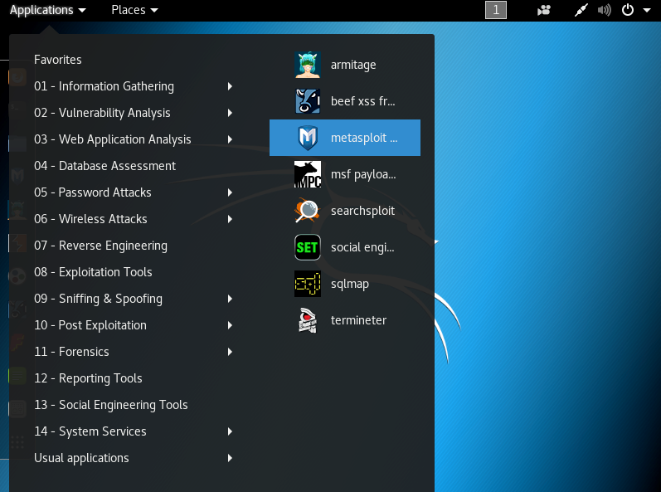Open the power menu icon

pos(628,10)
